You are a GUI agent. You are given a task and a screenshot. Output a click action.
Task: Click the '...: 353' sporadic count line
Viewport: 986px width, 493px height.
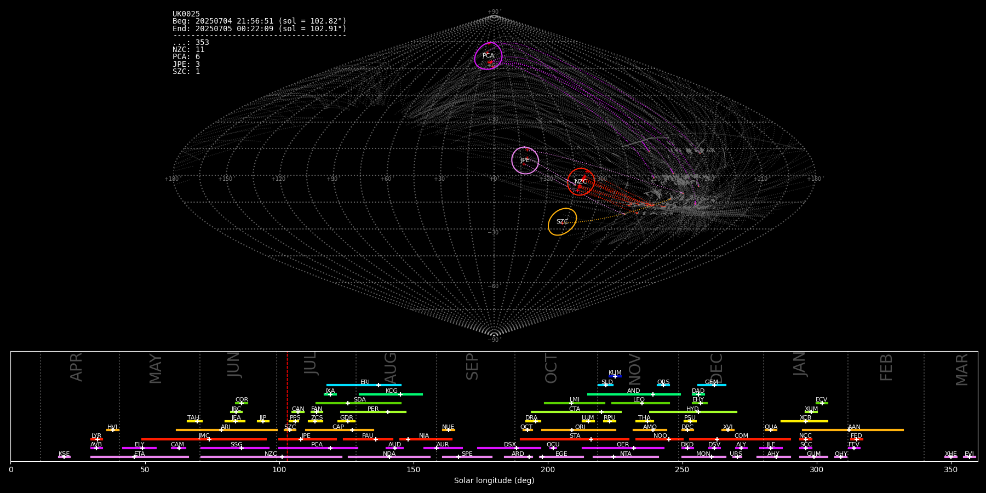pyautogui.click(x=191, y=43)
